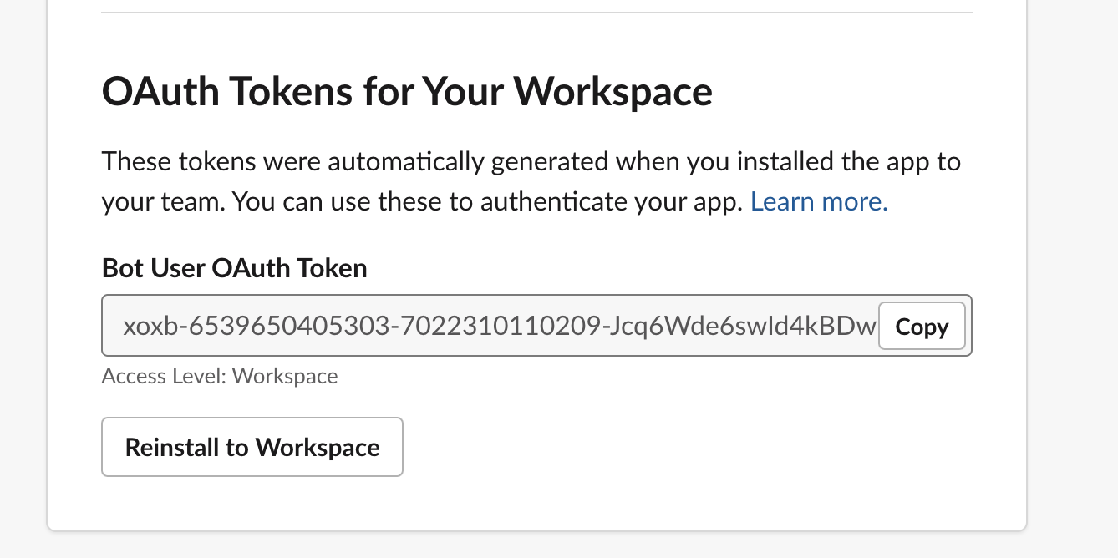1118x558 pixels.
Task: Follow the Learn more hyperlink about authentication
Action: [x=817, y=201]
